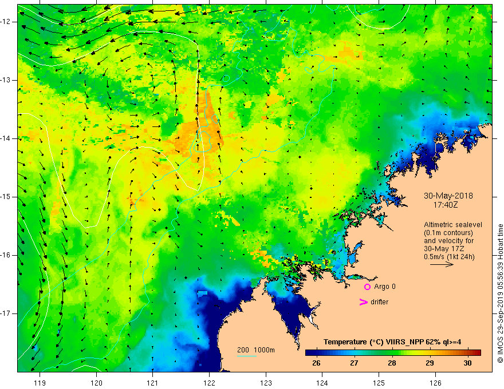504x389 pixels.
Task: Click the -13 latitude axis label
Action: pyautogui.click(x=6, y=80)
